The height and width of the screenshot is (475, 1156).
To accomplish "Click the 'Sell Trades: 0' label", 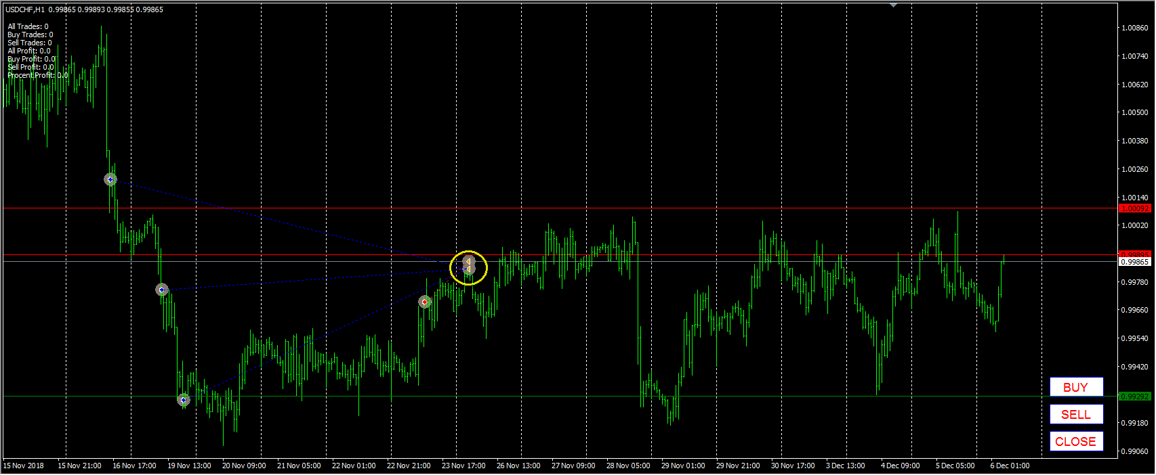I will pos(29,43).
